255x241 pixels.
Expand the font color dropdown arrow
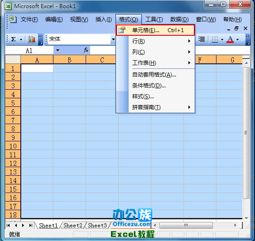click(x=238, y=39)
